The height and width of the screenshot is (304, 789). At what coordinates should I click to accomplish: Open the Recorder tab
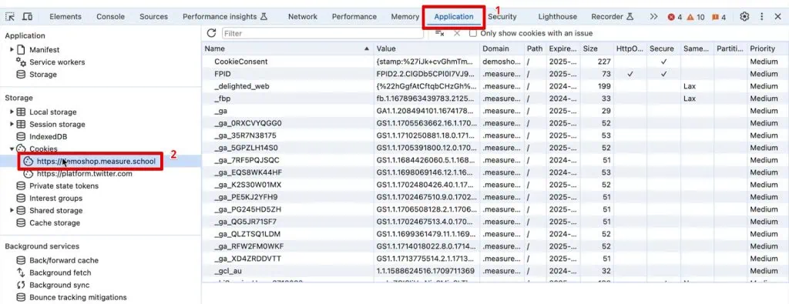pyautogui.click(x=612, y=17)
